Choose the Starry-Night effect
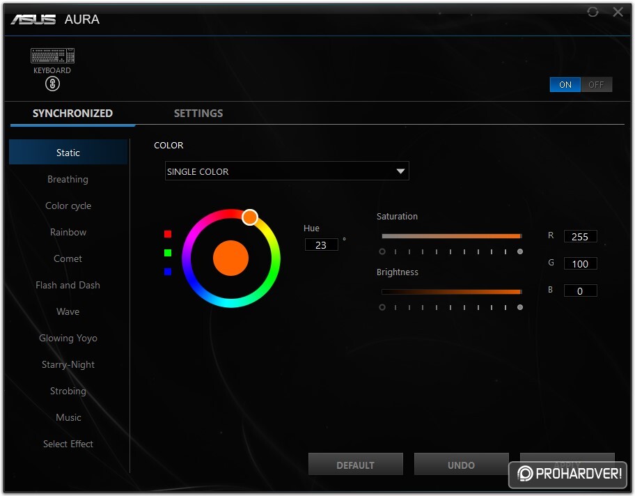Screen dimensions: 635x496 point(68,365)
